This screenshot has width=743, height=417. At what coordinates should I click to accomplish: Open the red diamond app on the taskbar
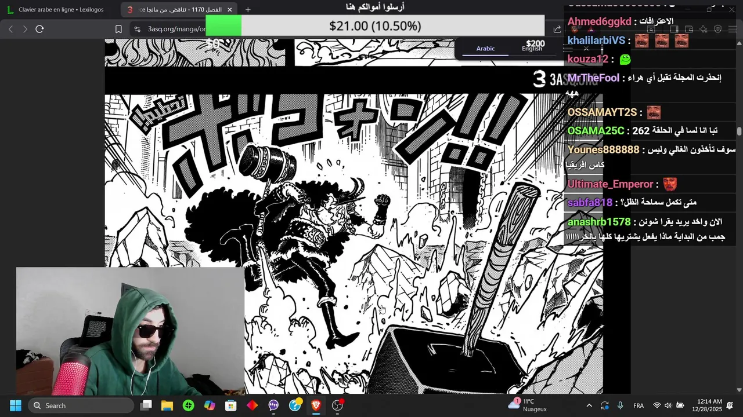tap(252, 405)
